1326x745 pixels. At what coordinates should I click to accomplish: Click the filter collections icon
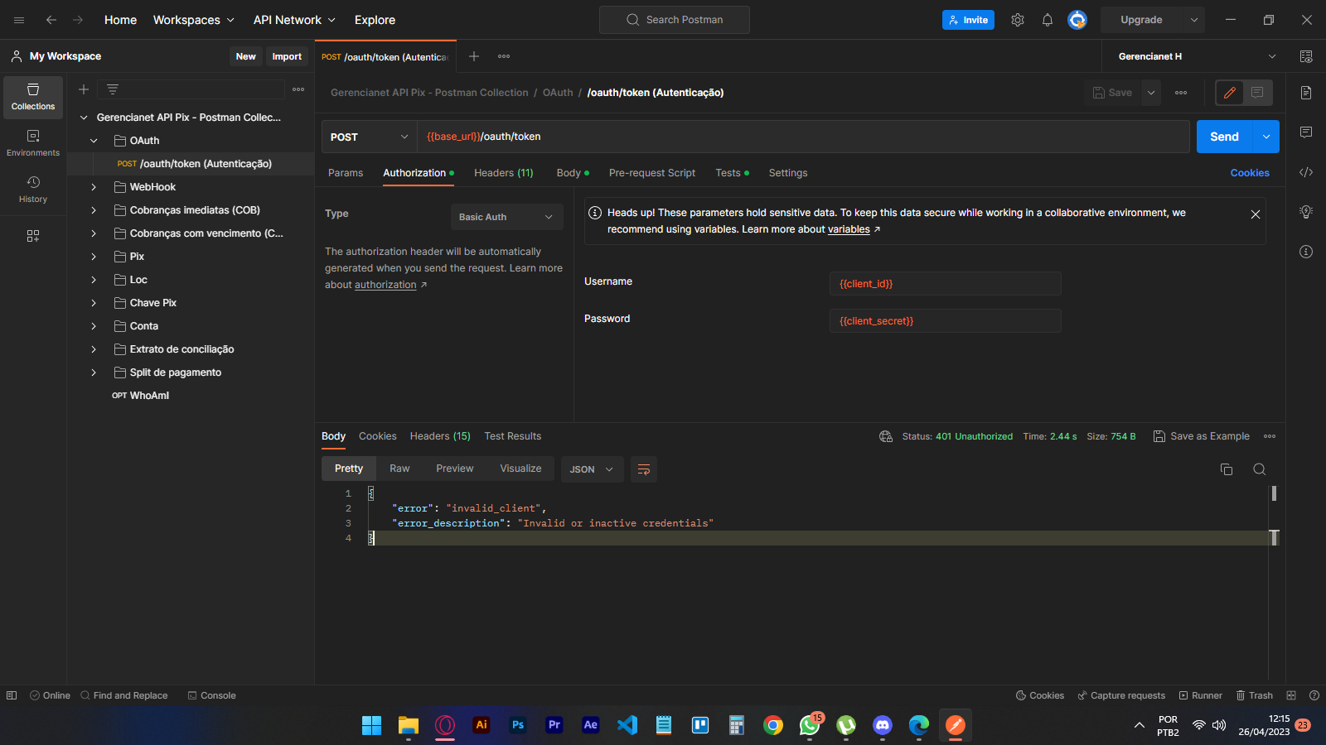(x=113, y=89)
